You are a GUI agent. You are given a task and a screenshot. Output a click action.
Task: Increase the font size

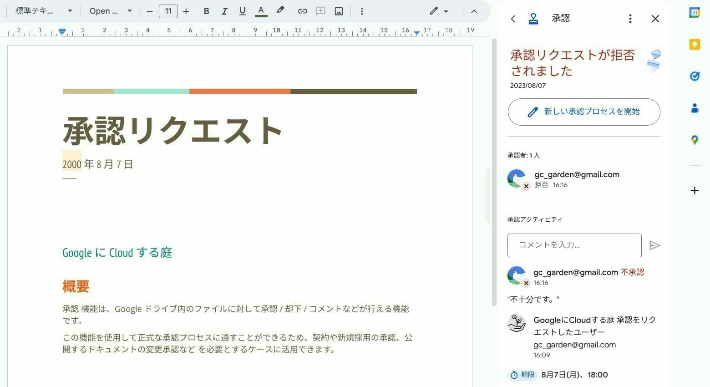click(186, 11)
